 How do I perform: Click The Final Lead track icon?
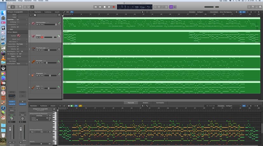pyautogui.click(x=33, y=49)
